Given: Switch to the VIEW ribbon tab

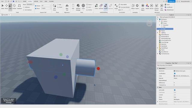Looking at the screenshot, I should [x=46, y=1].
